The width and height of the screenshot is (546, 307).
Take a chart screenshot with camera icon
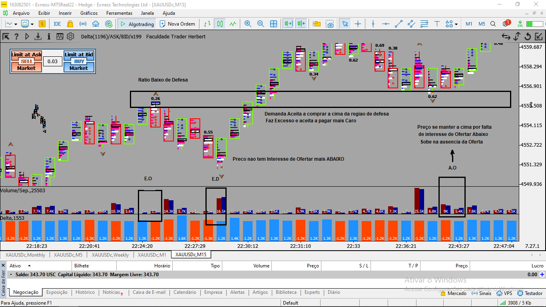point(330,24)
